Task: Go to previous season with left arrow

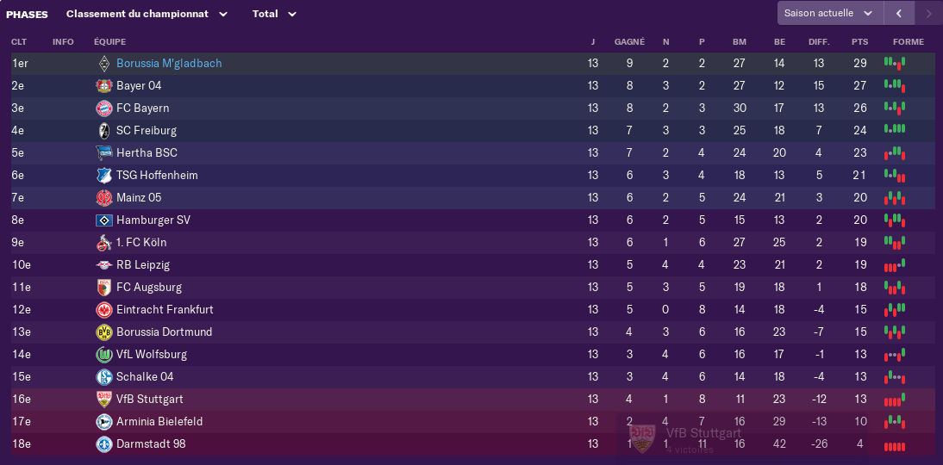Action: point(899,13)
